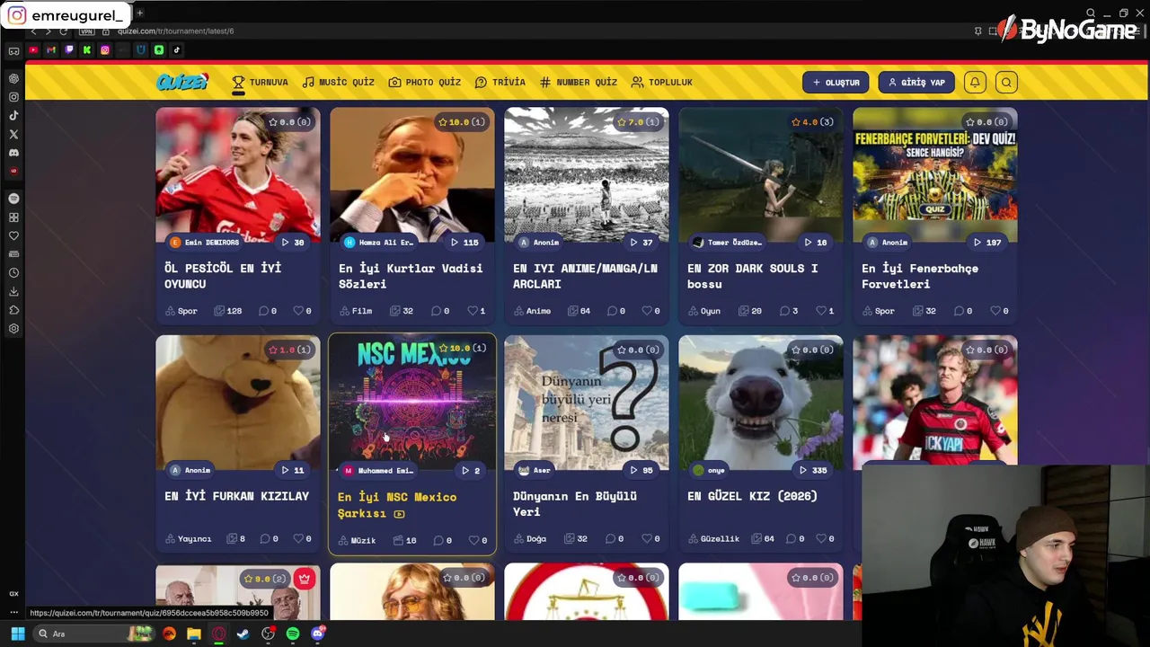1150x647 pixels.
Task: Open YouTube bookmark shortcut
Action: tap(33, 50)
